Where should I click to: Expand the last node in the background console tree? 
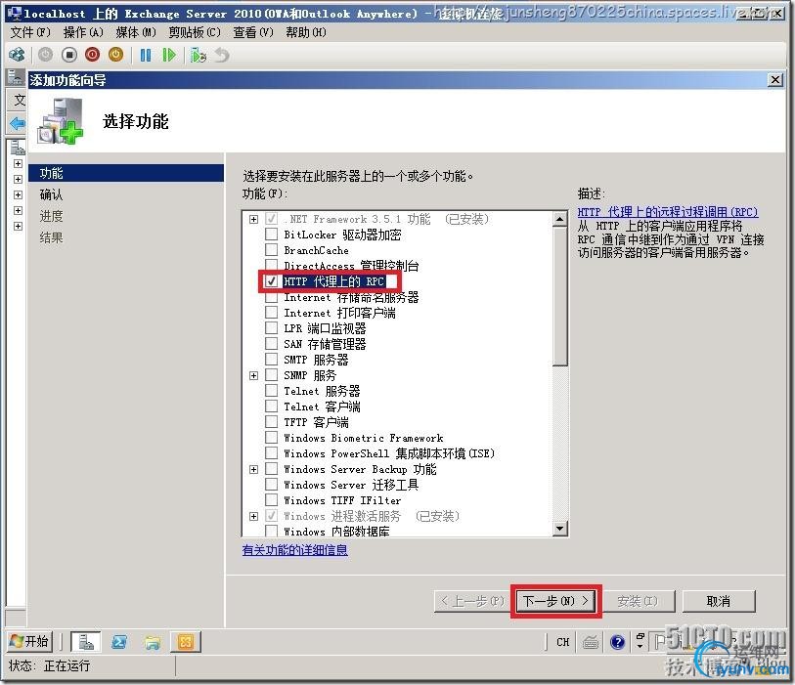pyautogui.click(x=18, y=226)
